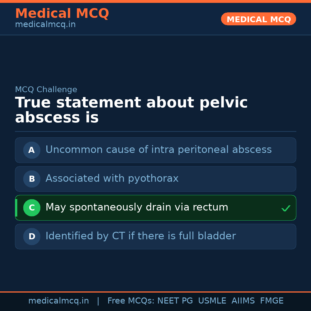Click the "Free MCQs:" footer label
This screenshot has height=311, width=311.
pos(131,301)
